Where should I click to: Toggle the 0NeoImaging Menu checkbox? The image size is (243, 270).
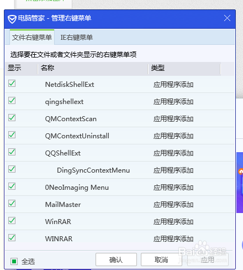click(12, 186)
